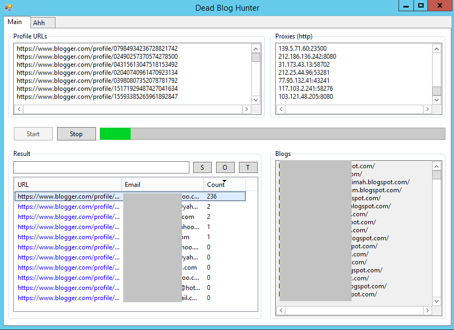The image size is (454, 330).
Task: Click proxy 31.173.43.13:58702
Action: point(304,64)
